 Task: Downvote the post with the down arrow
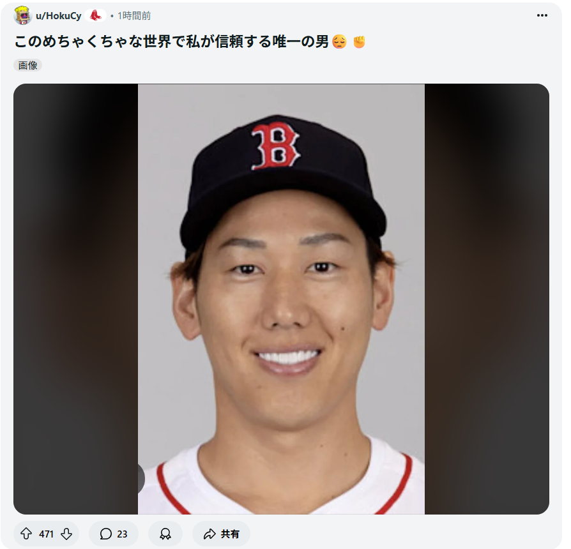pos(66,534)
